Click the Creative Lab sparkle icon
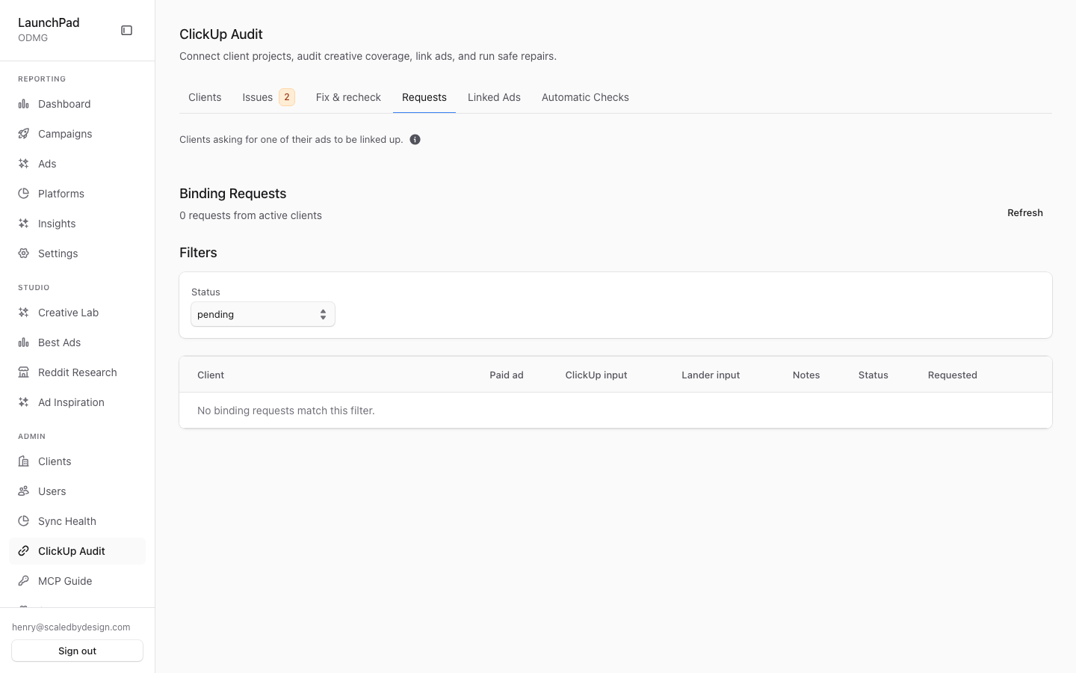Image resolution: width=1076 pixels, height=673 pixels. [24, 313]
